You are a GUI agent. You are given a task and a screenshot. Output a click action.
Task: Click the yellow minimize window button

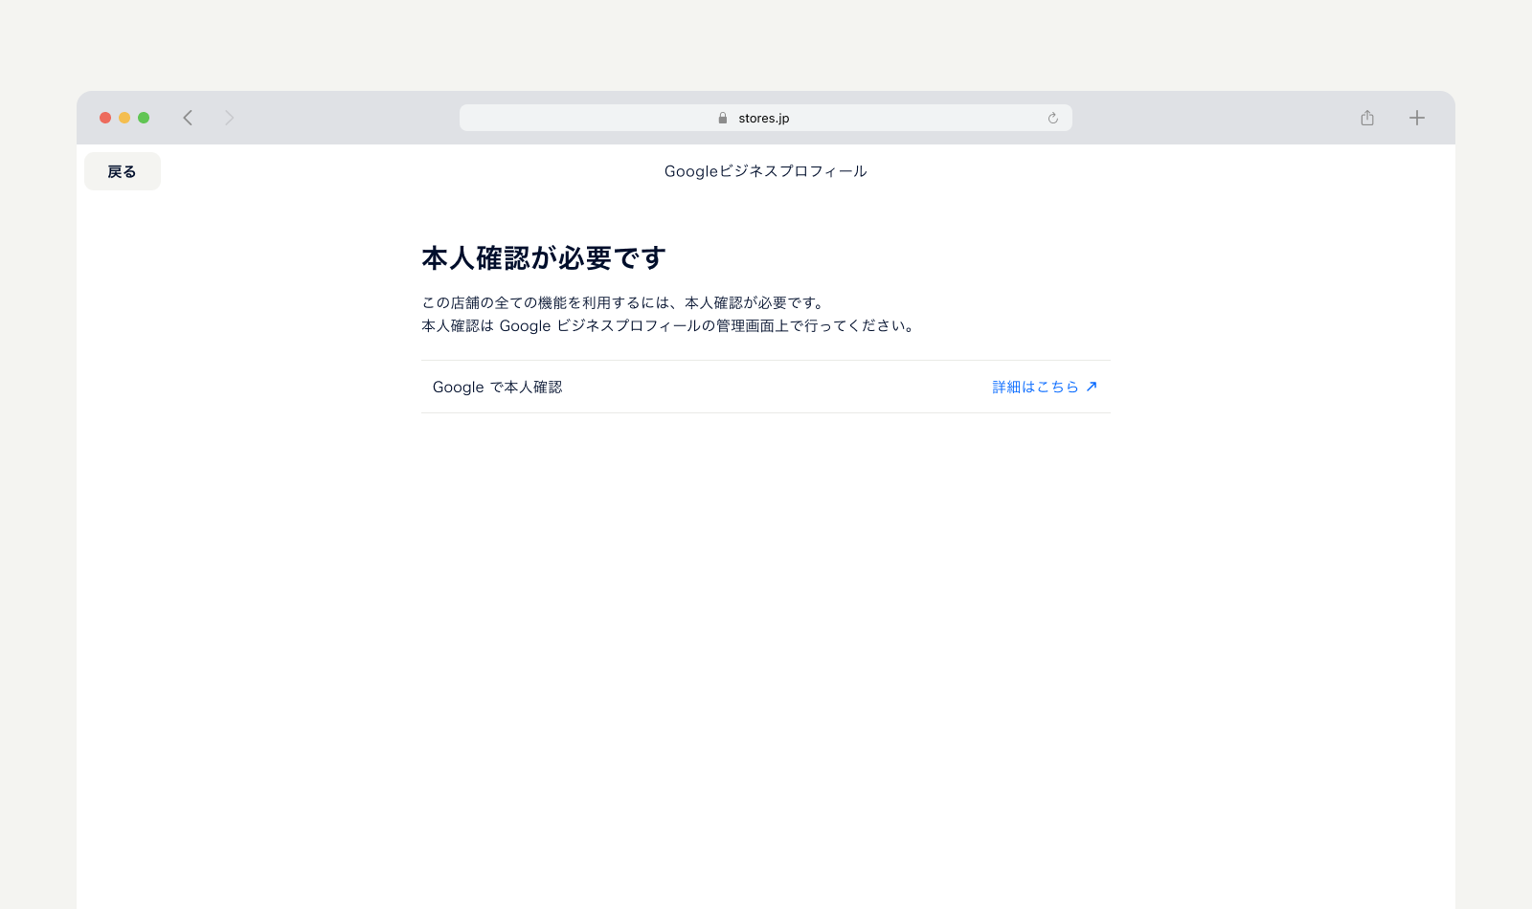[x=124, y=118]
